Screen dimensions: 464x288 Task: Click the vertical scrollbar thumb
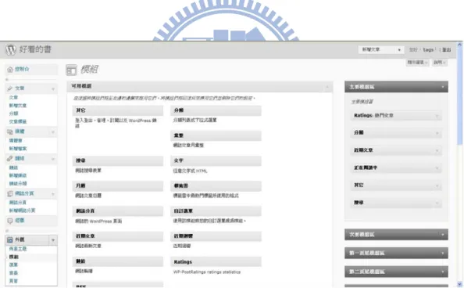pos(459,97)
